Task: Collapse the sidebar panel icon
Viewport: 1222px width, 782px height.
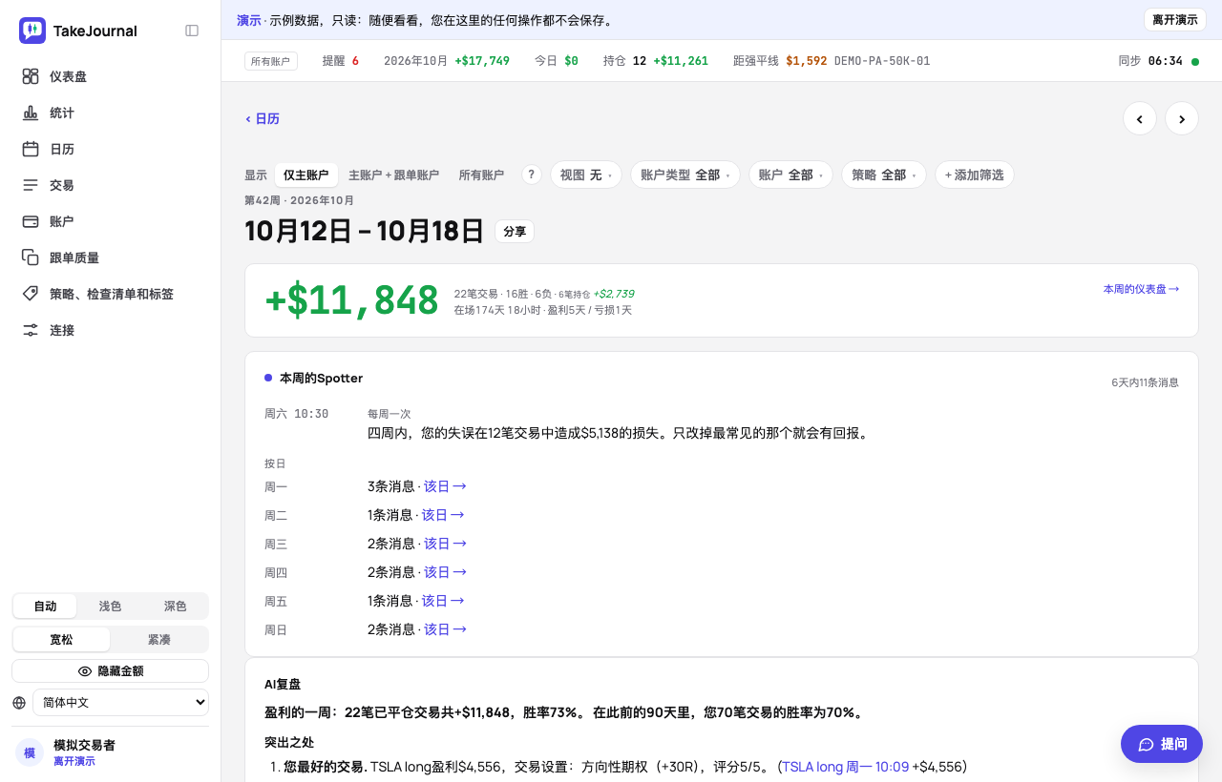Action: click(x=192, y=31)
